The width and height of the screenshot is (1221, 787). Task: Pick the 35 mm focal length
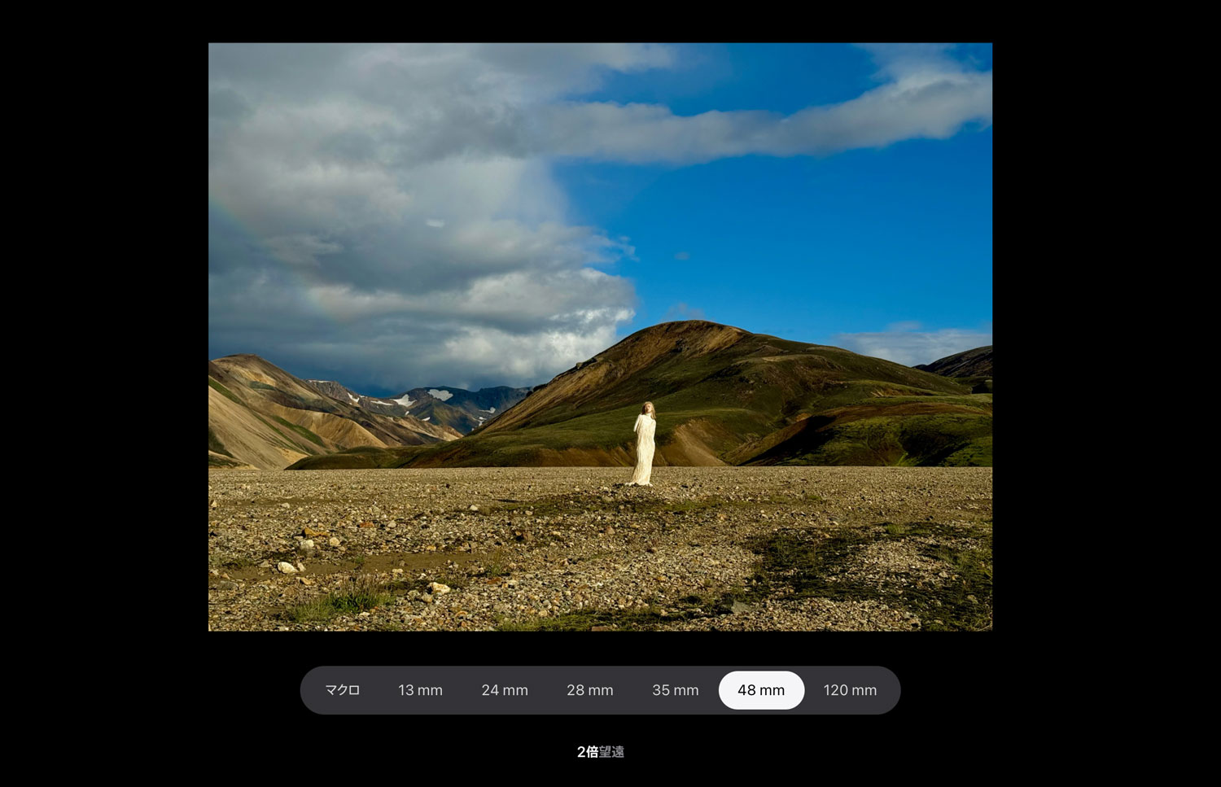coord(676,690)
